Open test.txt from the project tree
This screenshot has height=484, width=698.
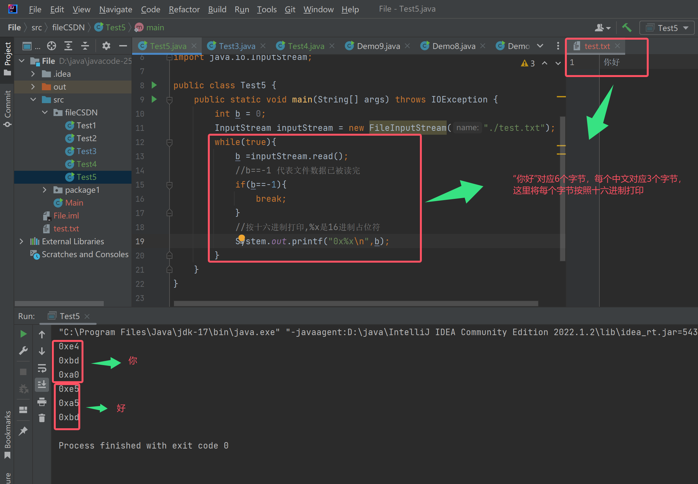(66, 228)
